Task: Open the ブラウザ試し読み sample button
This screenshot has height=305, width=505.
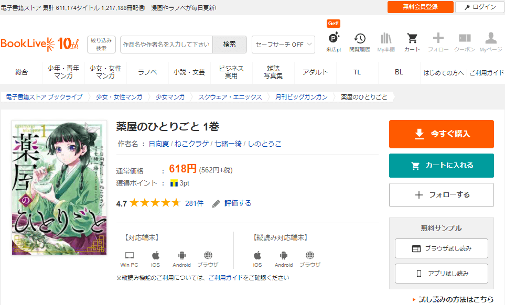Action: (441, 248)
